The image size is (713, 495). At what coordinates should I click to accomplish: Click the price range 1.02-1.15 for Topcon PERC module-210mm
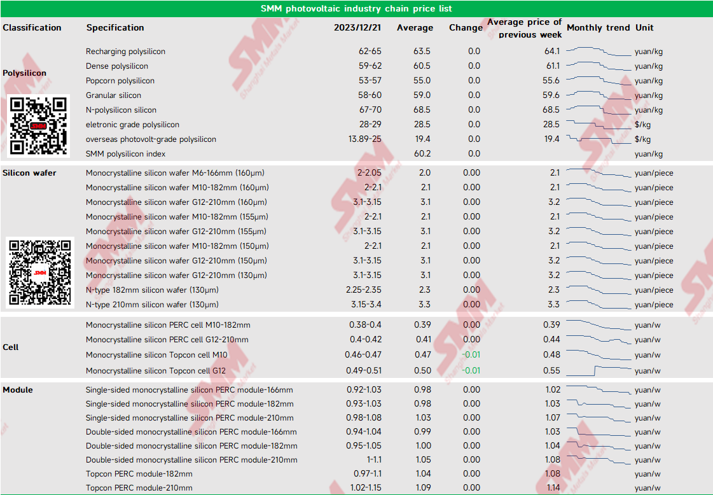point(368,488)
